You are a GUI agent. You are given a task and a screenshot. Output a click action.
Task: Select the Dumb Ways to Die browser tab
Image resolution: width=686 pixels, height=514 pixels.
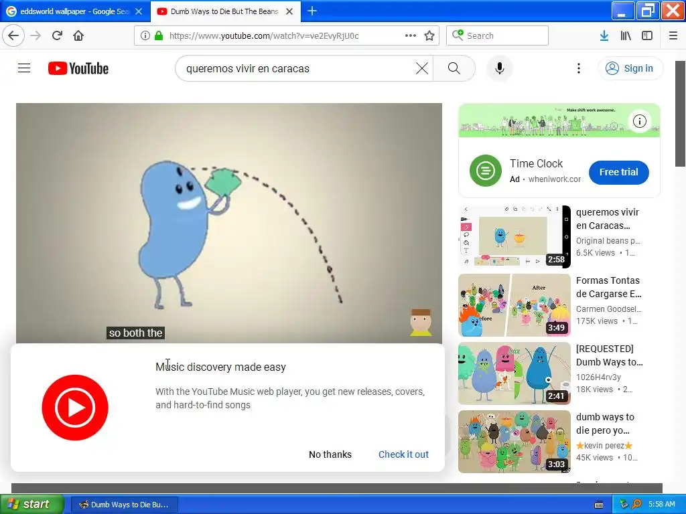pos(224,11)
